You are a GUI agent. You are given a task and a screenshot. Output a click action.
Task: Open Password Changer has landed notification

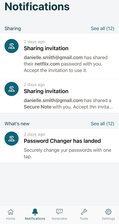[x=62, y=141]
